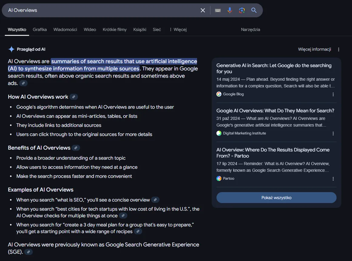Select the Krótkie filmy tab

115,30
